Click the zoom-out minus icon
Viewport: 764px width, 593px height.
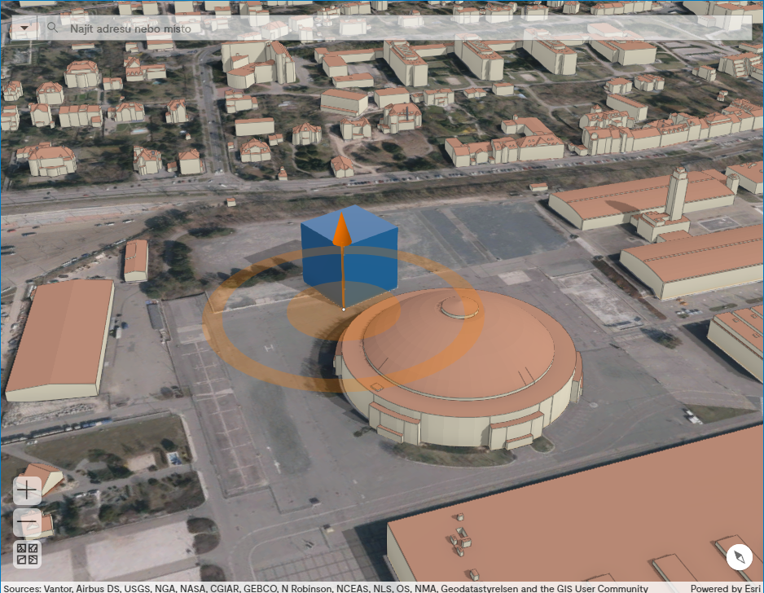coord(25,521)
